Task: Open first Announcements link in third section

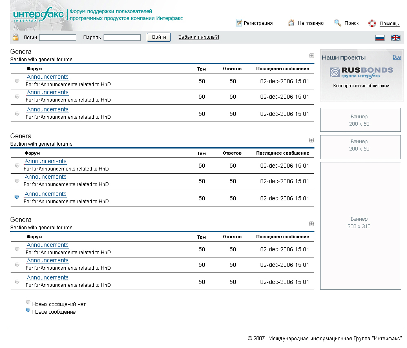Action: (47, 245)
